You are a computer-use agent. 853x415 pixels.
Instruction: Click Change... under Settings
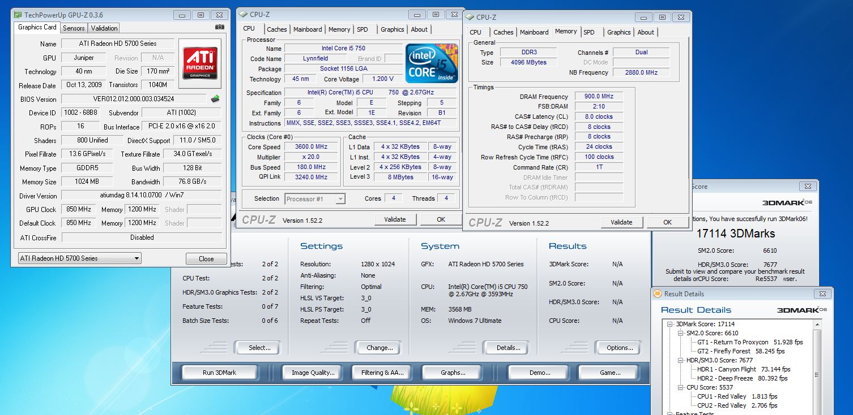[x=379, y=348]
